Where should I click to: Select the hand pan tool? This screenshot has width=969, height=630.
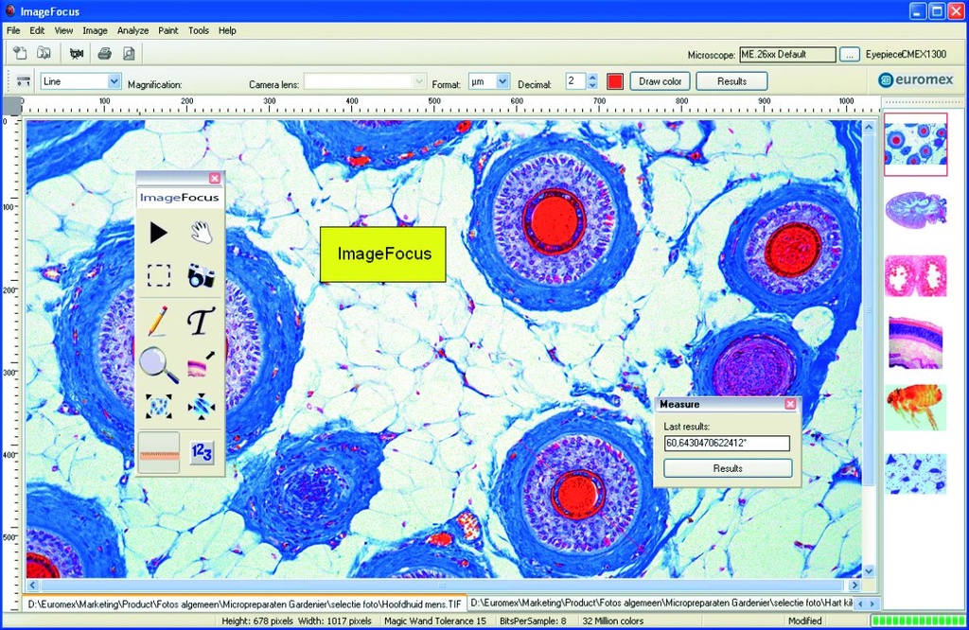tap(201, 233)
